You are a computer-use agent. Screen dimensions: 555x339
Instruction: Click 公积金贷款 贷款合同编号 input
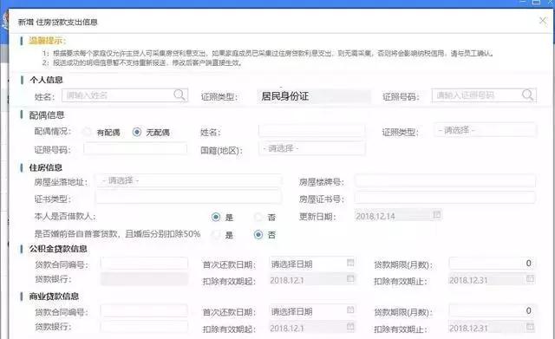point(144,264)
